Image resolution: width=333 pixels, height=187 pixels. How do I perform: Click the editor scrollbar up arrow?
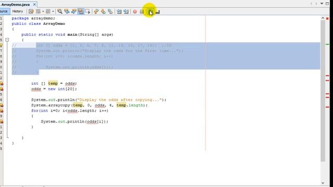[x=323, y=19]
